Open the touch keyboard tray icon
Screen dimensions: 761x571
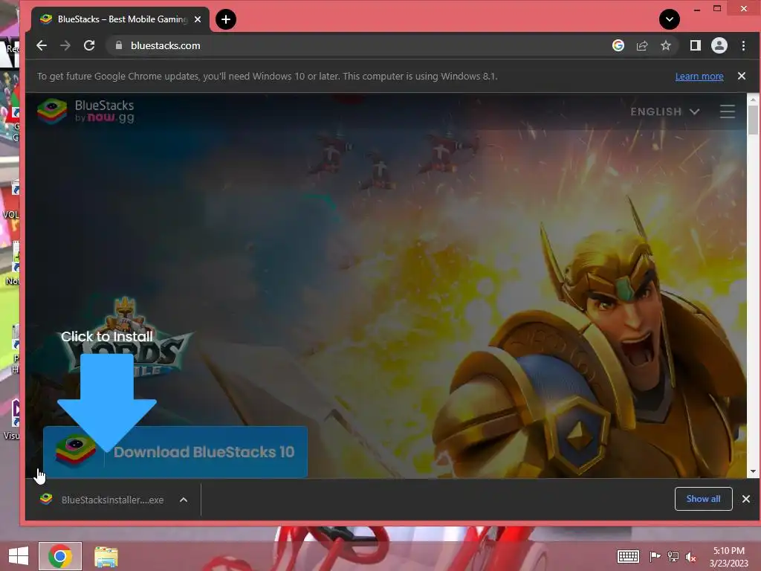point(628,556)
